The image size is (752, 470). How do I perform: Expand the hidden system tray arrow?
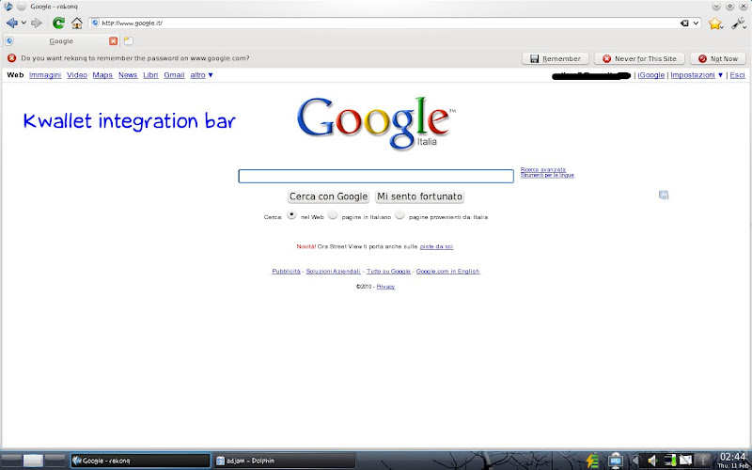(635, 461)
